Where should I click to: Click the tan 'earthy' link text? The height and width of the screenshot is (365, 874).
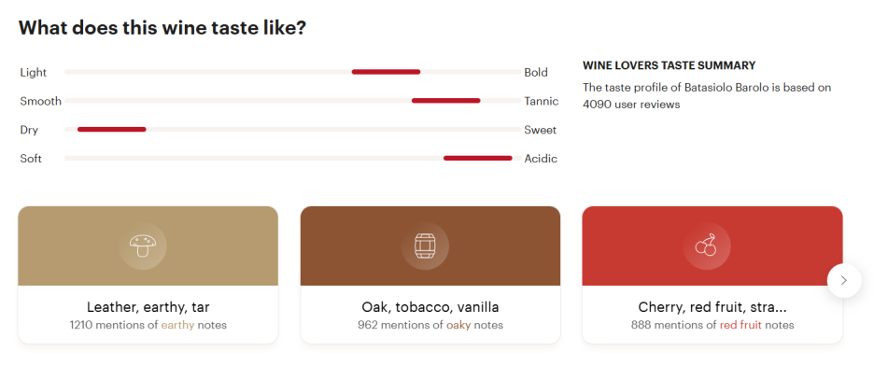177,325
